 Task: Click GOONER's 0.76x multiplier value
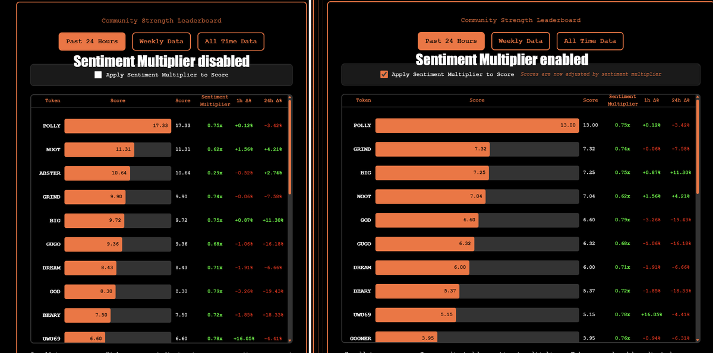point(623,339)
